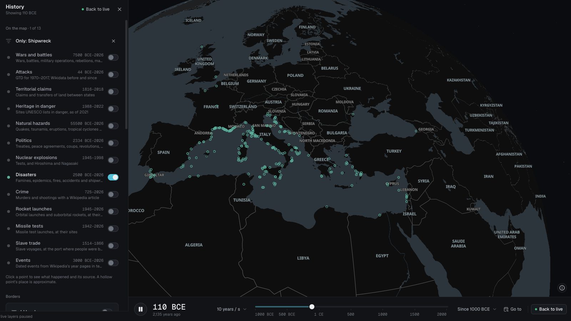Click the shipwreck point off Libya coast
The height and width of the screenshot is (321, 571).
[327, 207]
